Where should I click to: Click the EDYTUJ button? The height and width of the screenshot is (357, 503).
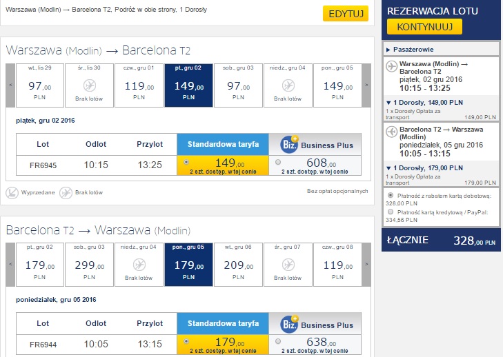point(346,14)
